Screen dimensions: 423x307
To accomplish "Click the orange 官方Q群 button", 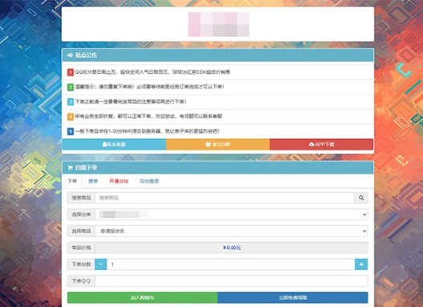I will 218,145.
